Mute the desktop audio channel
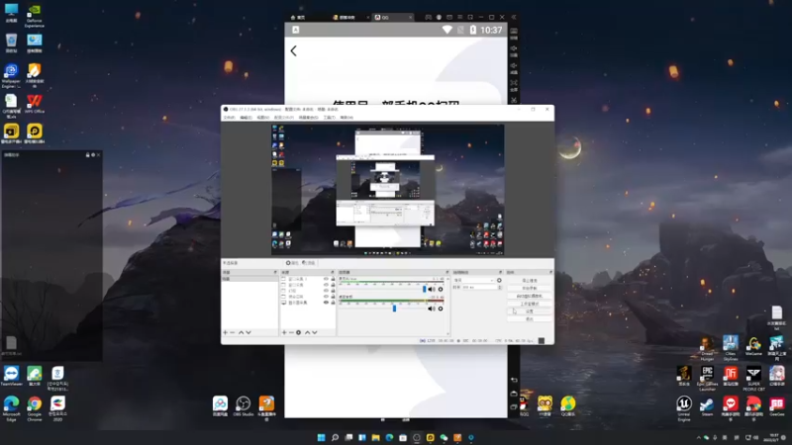 click(x=432, y=309)
